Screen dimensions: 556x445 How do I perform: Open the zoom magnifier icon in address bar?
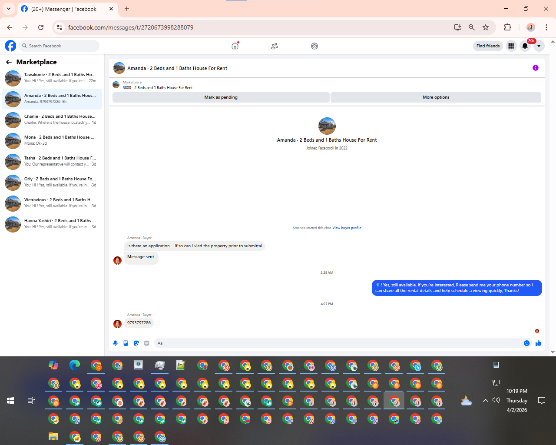(472, 27)
